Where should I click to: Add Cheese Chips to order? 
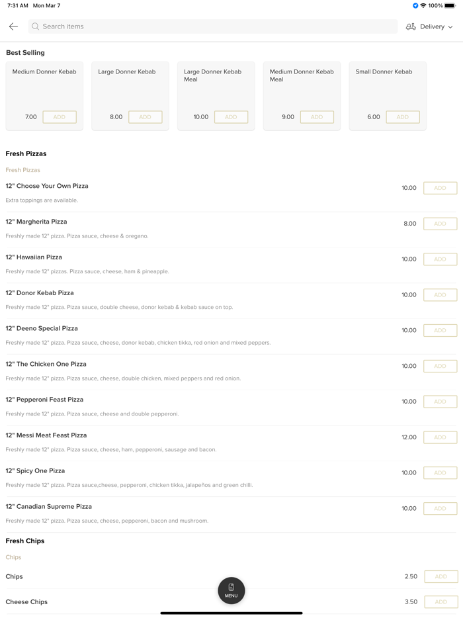pyautogui.click(x=441, y=602)
